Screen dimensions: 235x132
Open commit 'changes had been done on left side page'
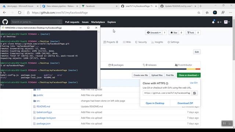(103, 101)
